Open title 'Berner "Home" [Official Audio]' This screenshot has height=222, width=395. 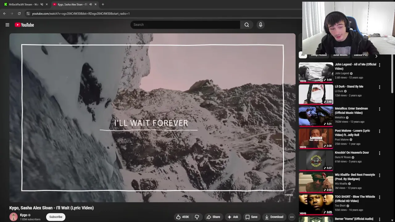click(x=354, y=219)
